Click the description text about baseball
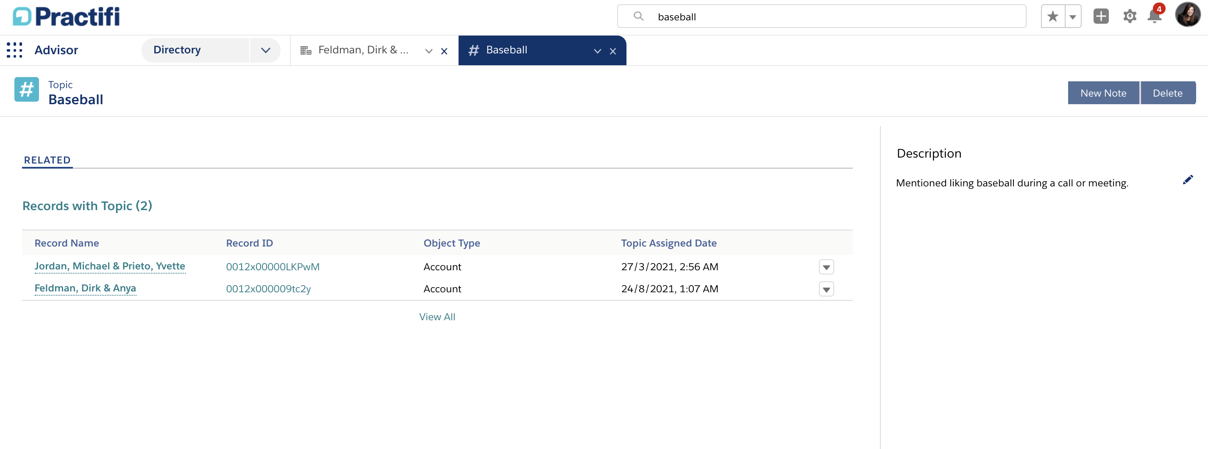Screen dimensions: 1208x449 click(x=1012, y=183)
